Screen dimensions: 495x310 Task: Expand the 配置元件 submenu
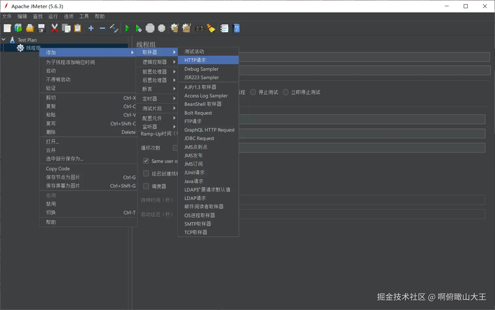point(157,118)
